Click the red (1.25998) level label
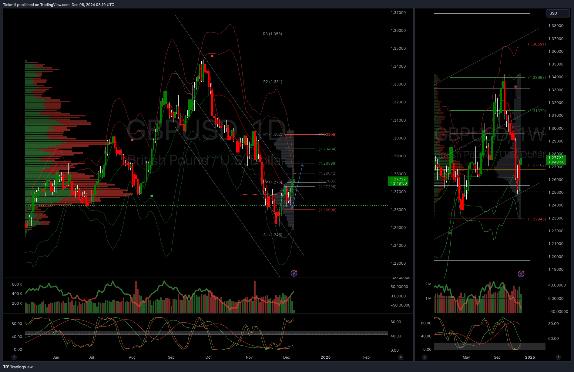The height and width of the screenshot is (372, 574). 327,210
